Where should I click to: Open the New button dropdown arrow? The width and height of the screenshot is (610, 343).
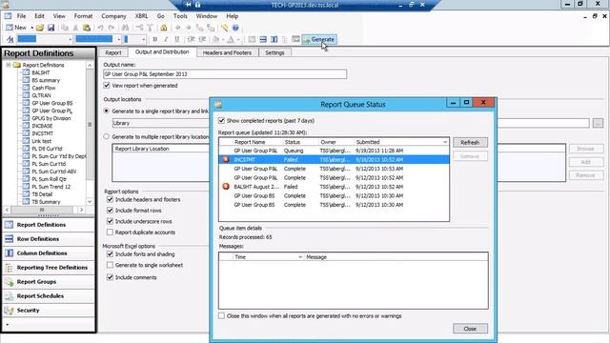[31, 28]
